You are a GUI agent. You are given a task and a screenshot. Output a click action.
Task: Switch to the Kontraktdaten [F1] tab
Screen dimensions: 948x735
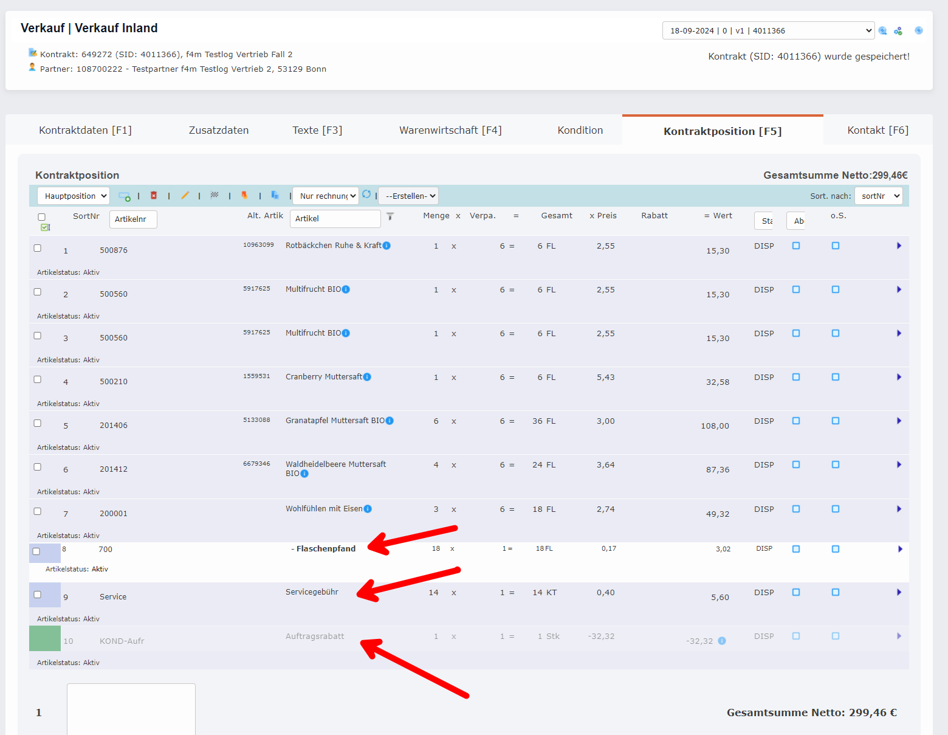85,130
